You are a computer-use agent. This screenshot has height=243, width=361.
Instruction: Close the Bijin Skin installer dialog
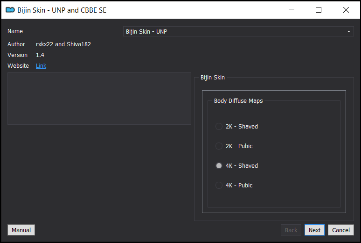pyautogui.click(x=346, y=10)
